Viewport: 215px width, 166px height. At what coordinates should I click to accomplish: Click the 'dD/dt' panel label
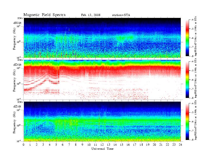[17, 65]
